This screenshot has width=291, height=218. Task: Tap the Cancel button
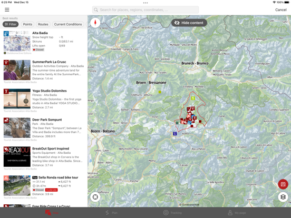pyautogui.click(x=280, y=10)
